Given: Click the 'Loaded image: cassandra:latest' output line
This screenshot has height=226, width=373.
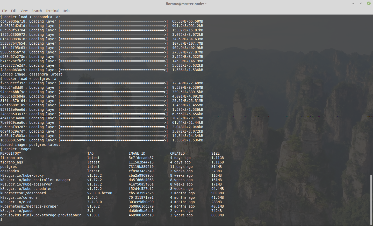Looking at the screenshot, I should tap(31, 74).
